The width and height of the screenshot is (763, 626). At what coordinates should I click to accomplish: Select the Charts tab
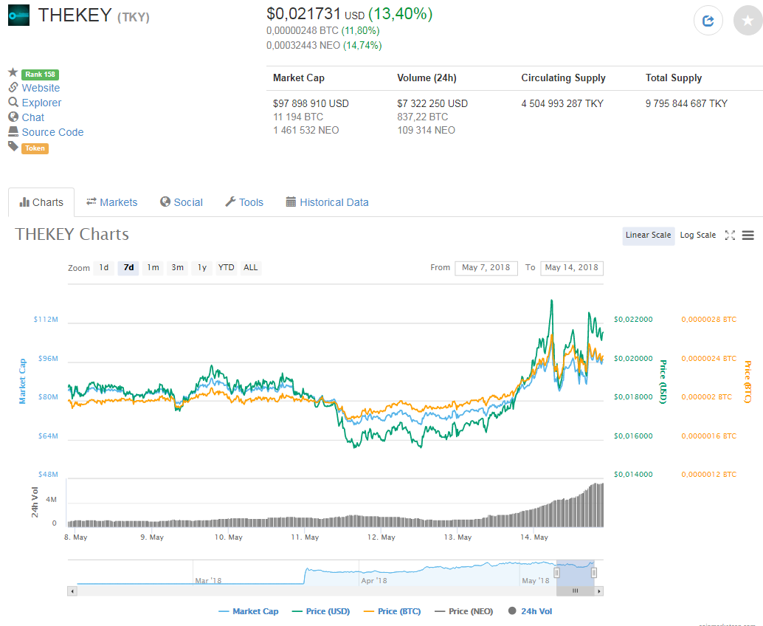click(x=41, y=202)
